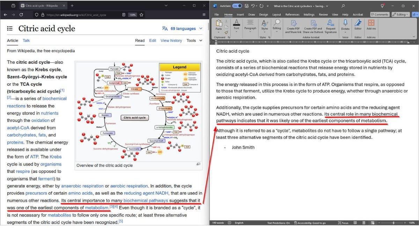Image resolution: width=419 pixels, height=228 pixels.
Task: Switch to the Acrobat ribbon tab
Action: (x=358, y=15)
